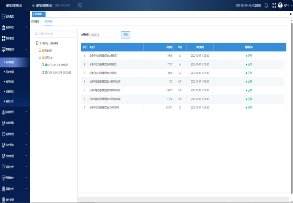Open 历史数据 in the sidebar submenu
This screenshot has height=203, width=293.
(9, 72)
